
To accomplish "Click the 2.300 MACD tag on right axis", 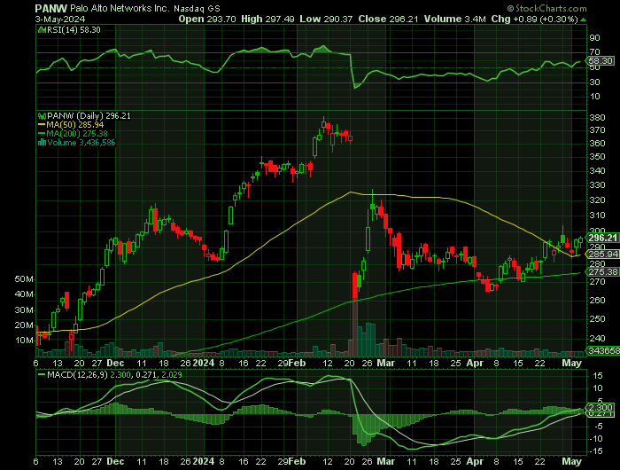I will click(601, 407).
